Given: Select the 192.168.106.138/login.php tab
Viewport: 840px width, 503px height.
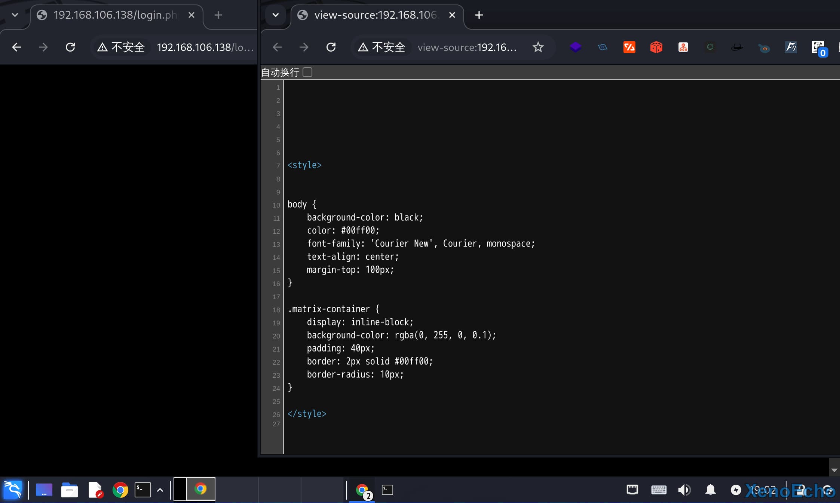Looking at the screenshot, I should click(114, 15).
